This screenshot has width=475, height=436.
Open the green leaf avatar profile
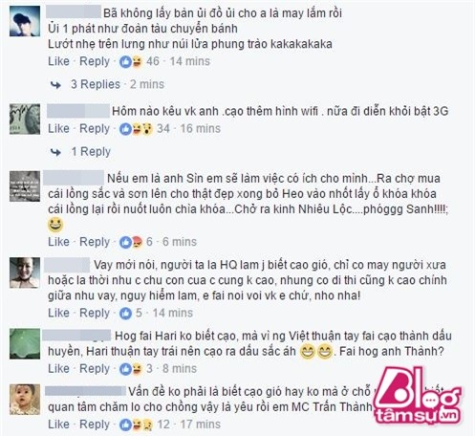coord(25,343)
